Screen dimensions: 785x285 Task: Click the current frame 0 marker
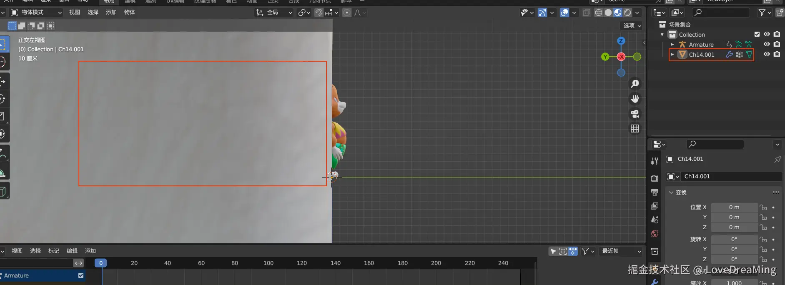coord(101,263)
